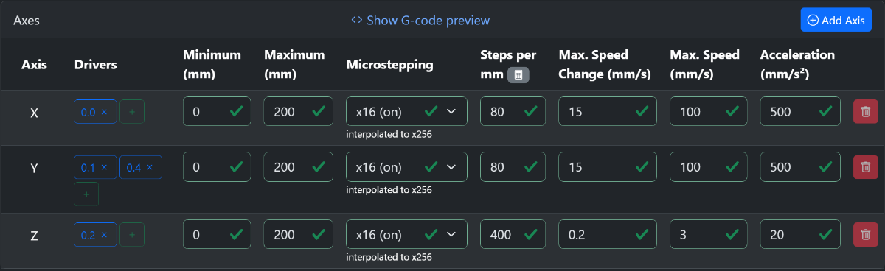
Task: Remove driver 0.4 from Y axis
Action: (x=150, y=168)
